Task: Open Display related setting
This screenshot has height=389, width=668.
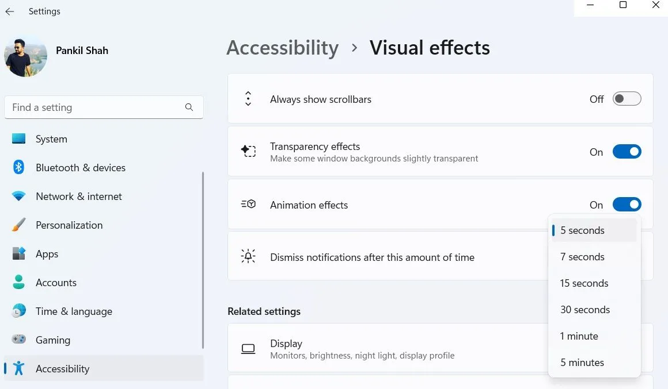Action: (440, 349)
